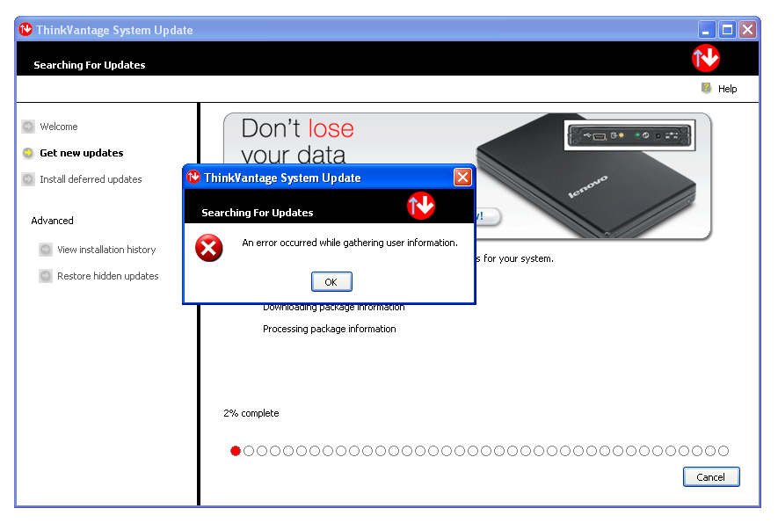This screenshot has height=530, width=778.
Task: Open Help from the top bar
Action: 727,89
